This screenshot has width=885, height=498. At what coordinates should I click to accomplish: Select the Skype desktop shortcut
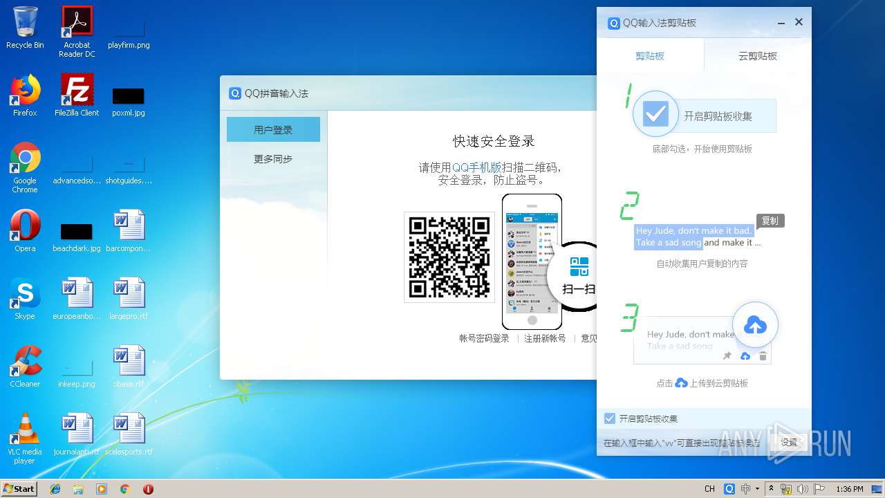[x=25, y=299]
